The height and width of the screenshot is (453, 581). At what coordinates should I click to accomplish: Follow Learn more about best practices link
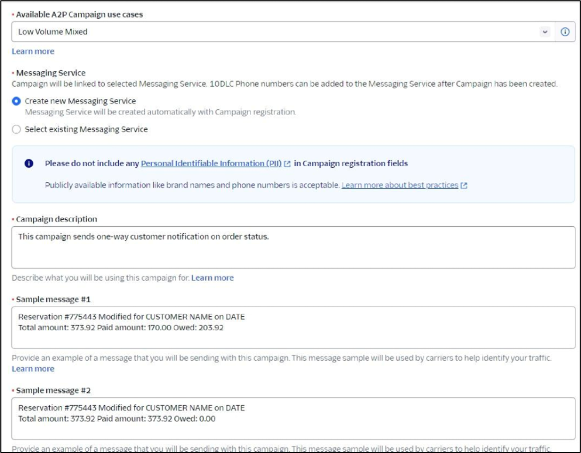point(400,185)
